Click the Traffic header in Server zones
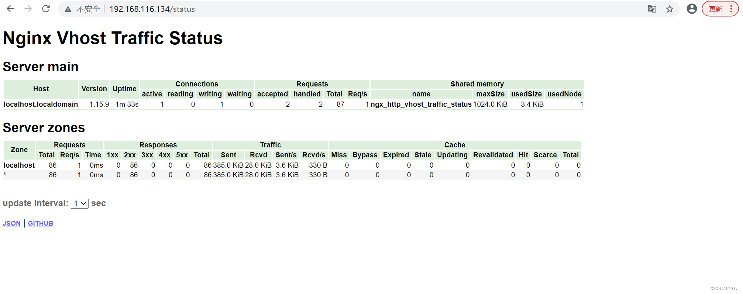This screenshot has width=743, height=294. (270, 145)
